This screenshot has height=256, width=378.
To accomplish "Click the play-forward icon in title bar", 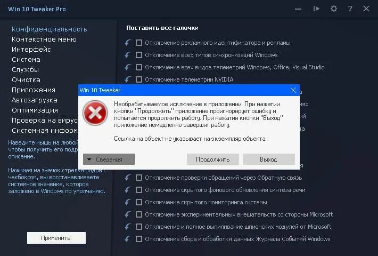I will click(316, 9).
